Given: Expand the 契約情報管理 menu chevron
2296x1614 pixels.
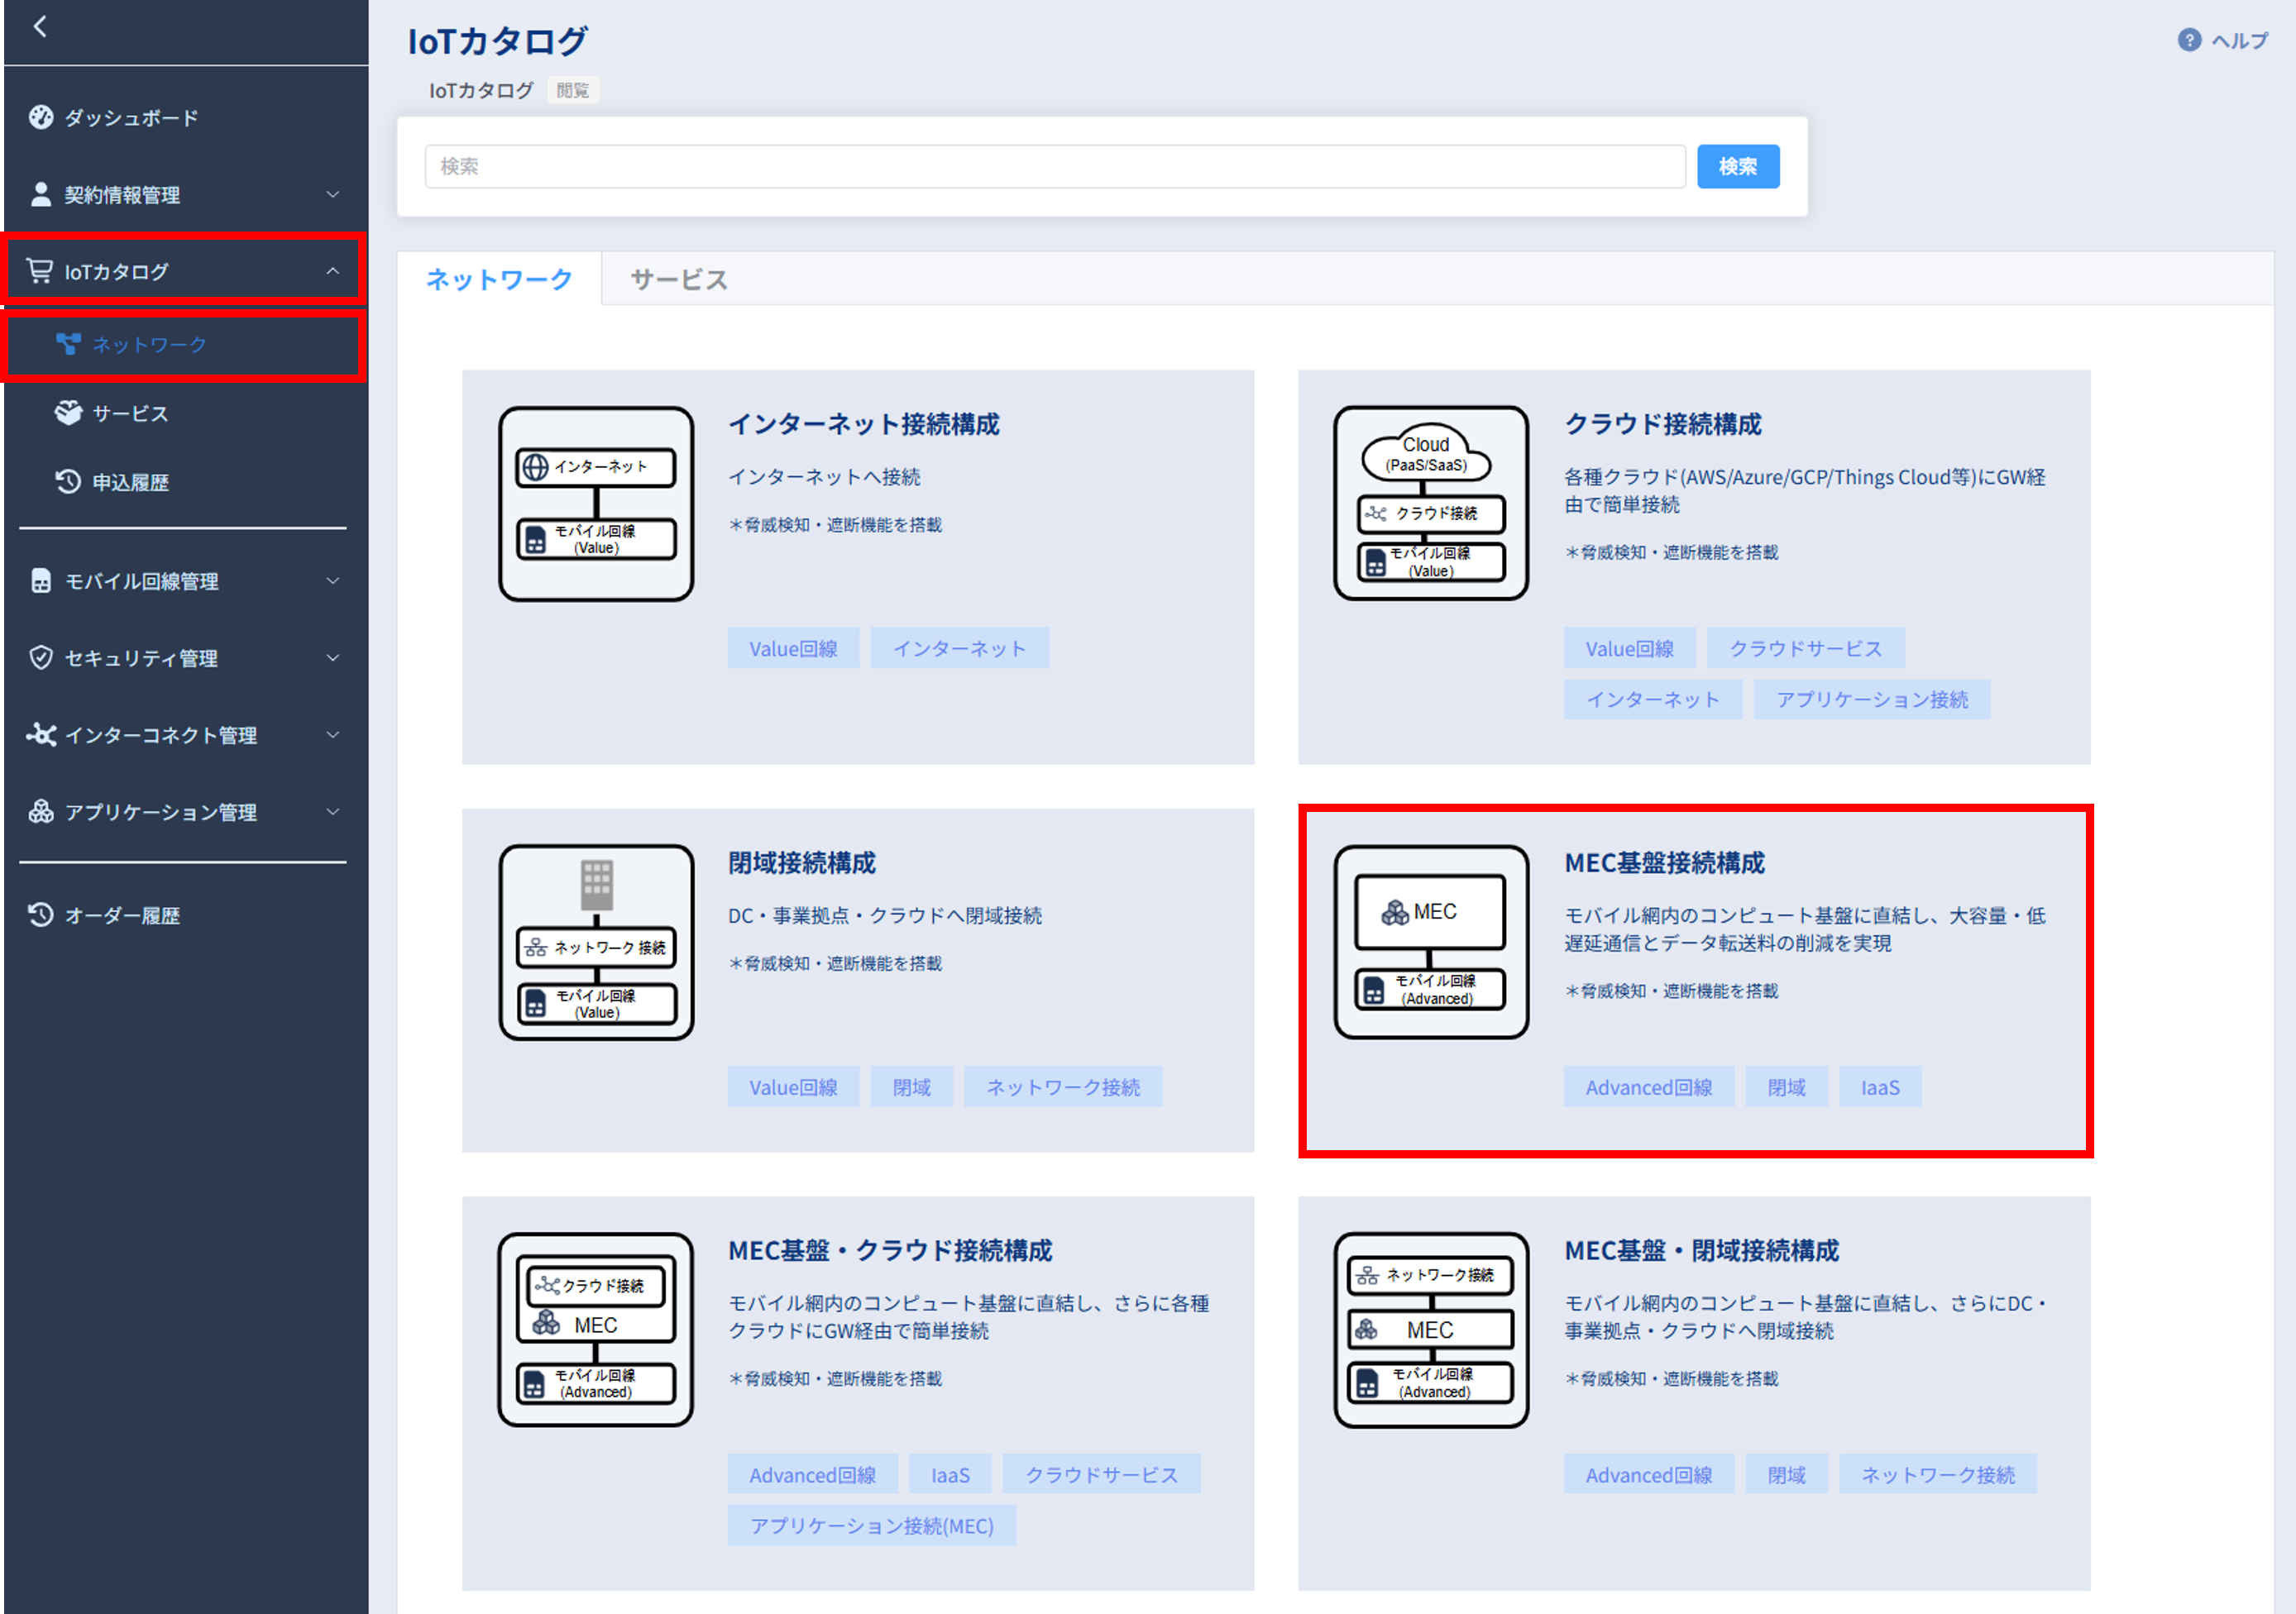Looking at the screenshot, I should click(x=333, y=195).
